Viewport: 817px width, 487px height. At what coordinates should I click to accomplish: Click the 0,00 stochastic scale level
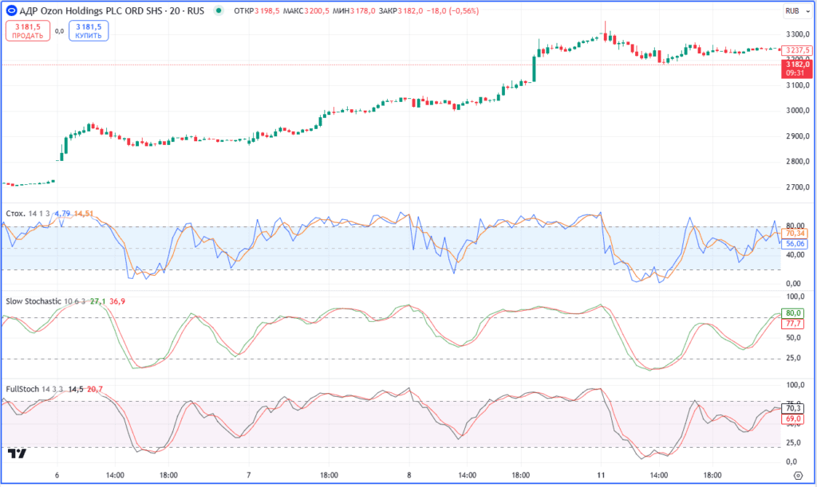[793, 284]
